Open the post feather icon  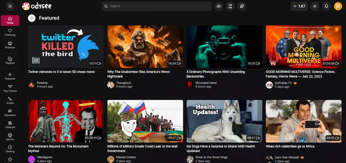click(x=242, y=6)
